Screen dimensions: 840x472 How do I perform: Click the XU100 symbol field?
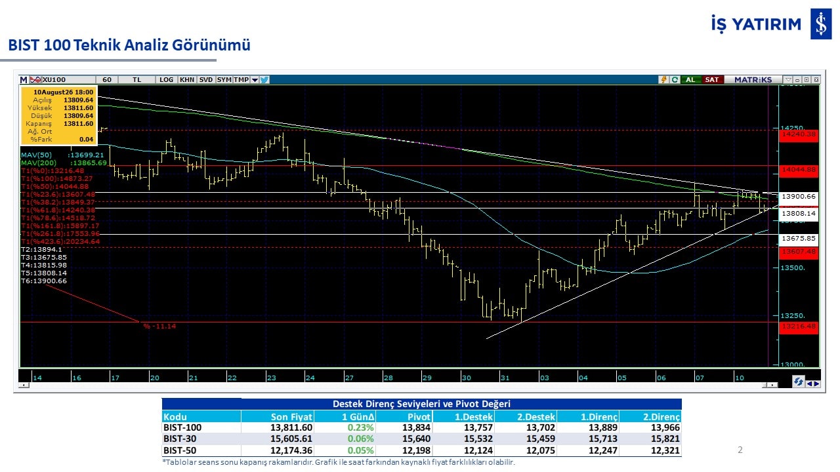(x=68, y=79)
